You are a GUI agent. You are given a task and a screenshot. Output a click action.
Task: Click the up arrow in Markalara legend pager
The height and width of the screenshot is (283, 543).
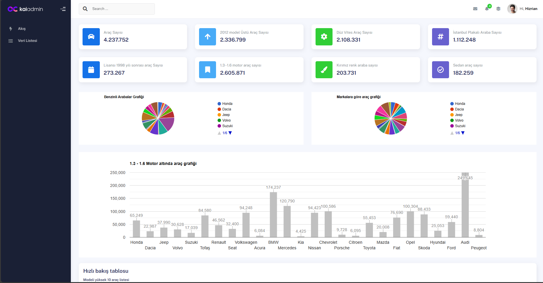point(452,133)
